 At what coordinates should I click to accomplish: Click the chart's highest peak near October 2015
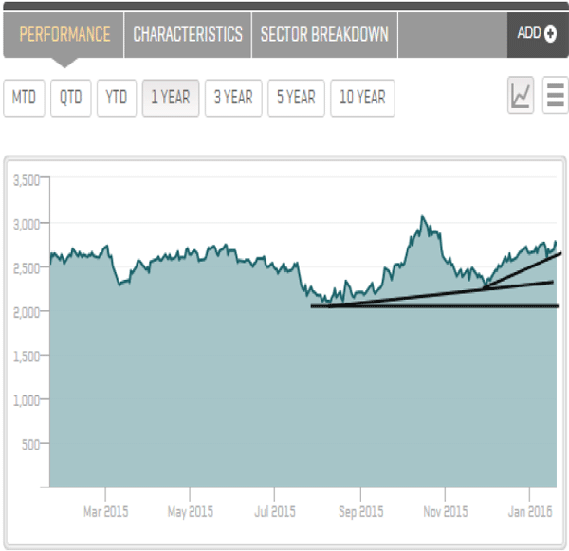423,218
